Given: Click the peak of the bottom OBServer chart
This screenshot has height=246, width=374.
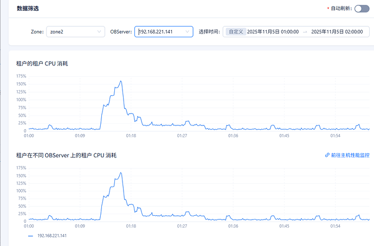Looking at the screenshot, I should 120,173.
